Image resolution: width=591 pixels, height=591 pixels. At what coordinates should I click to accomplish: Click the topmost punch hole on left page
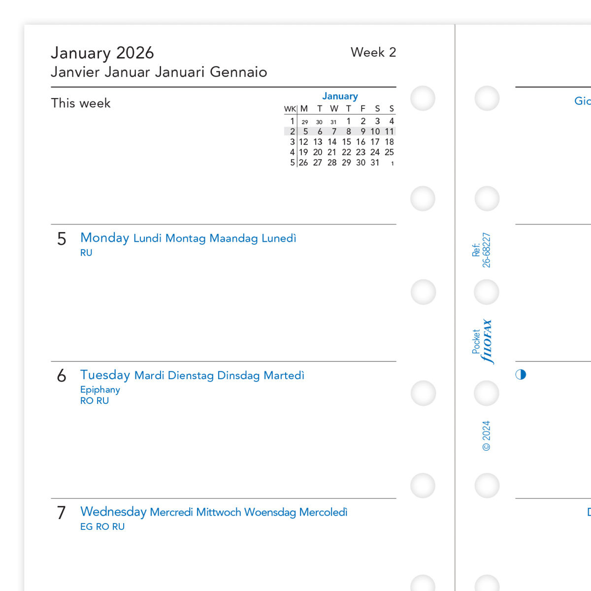click(x=423, y=98)
